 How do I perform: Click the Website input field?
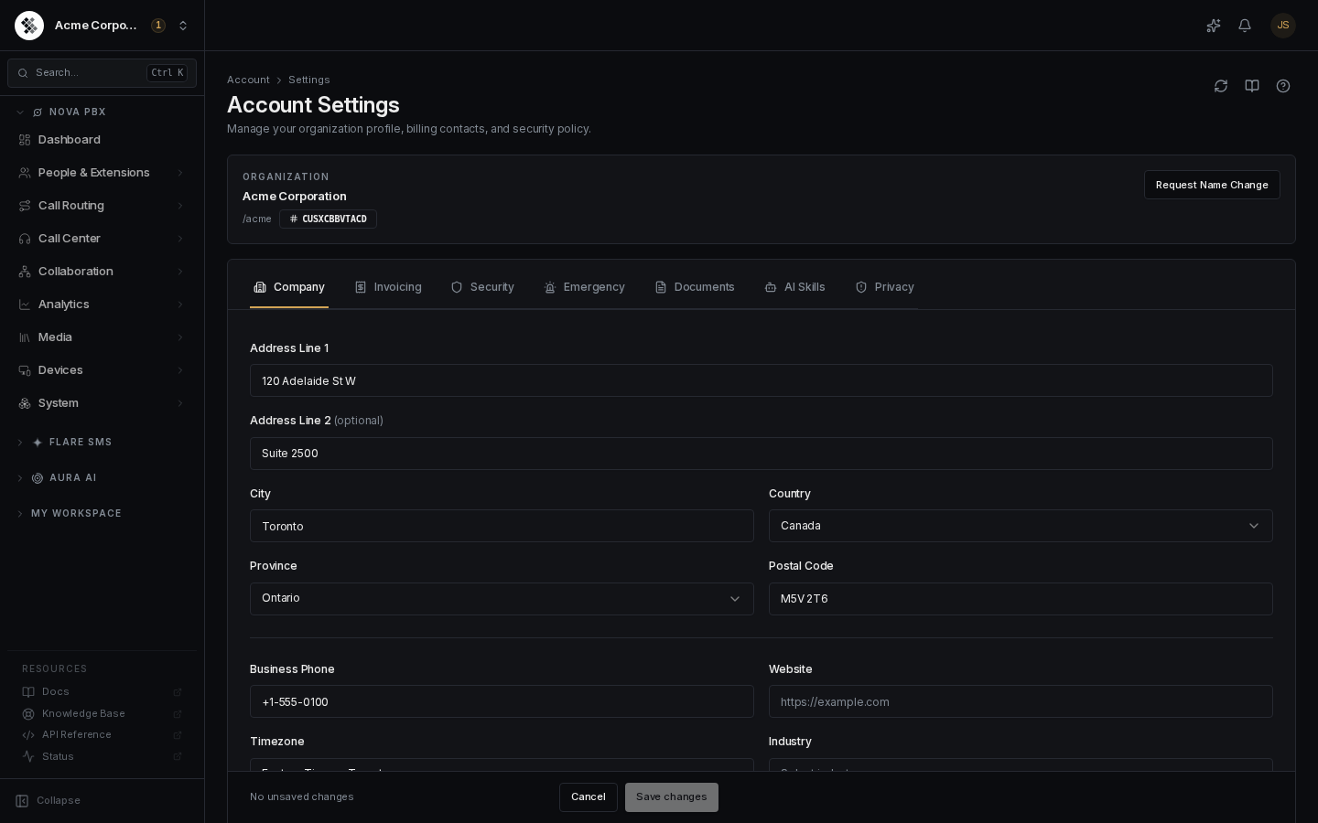(1021, 702)
